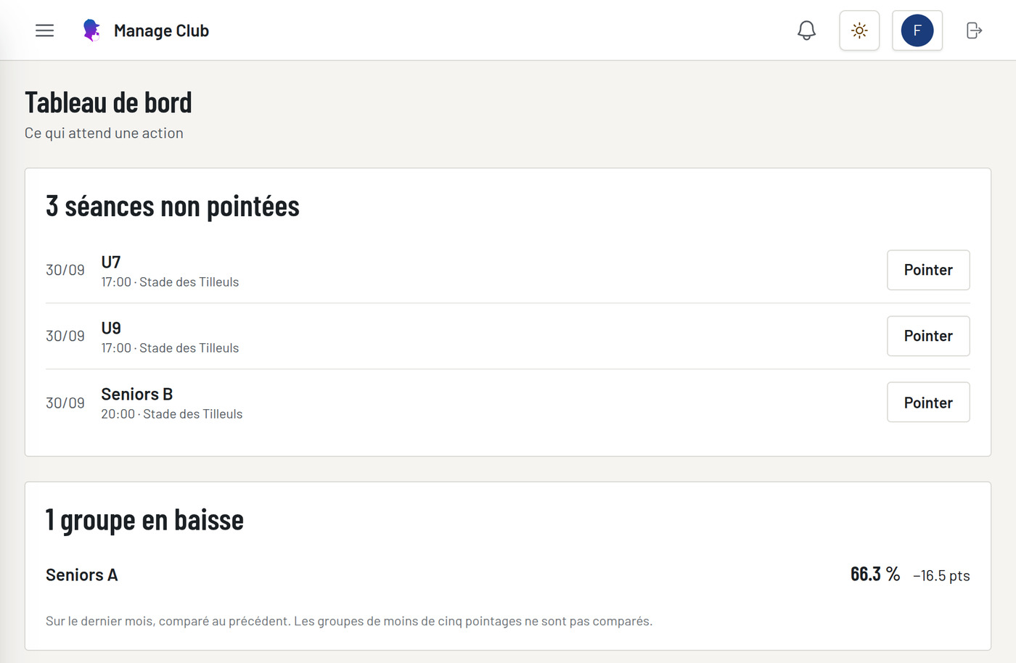This screenshot has height=663, width=1016.
Task: Click the 66.3 % attendance figure
Action: pos(875,574)
